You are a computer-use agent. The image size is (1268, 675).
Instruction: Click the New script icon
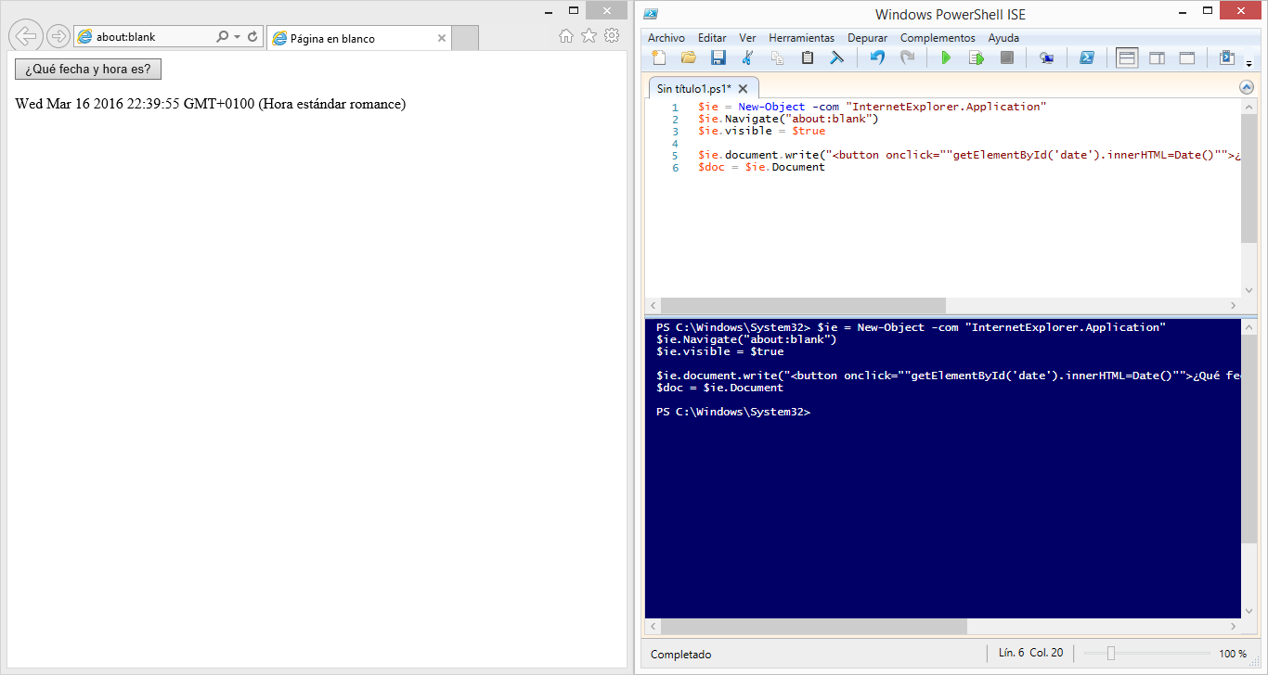click(659, 58)
